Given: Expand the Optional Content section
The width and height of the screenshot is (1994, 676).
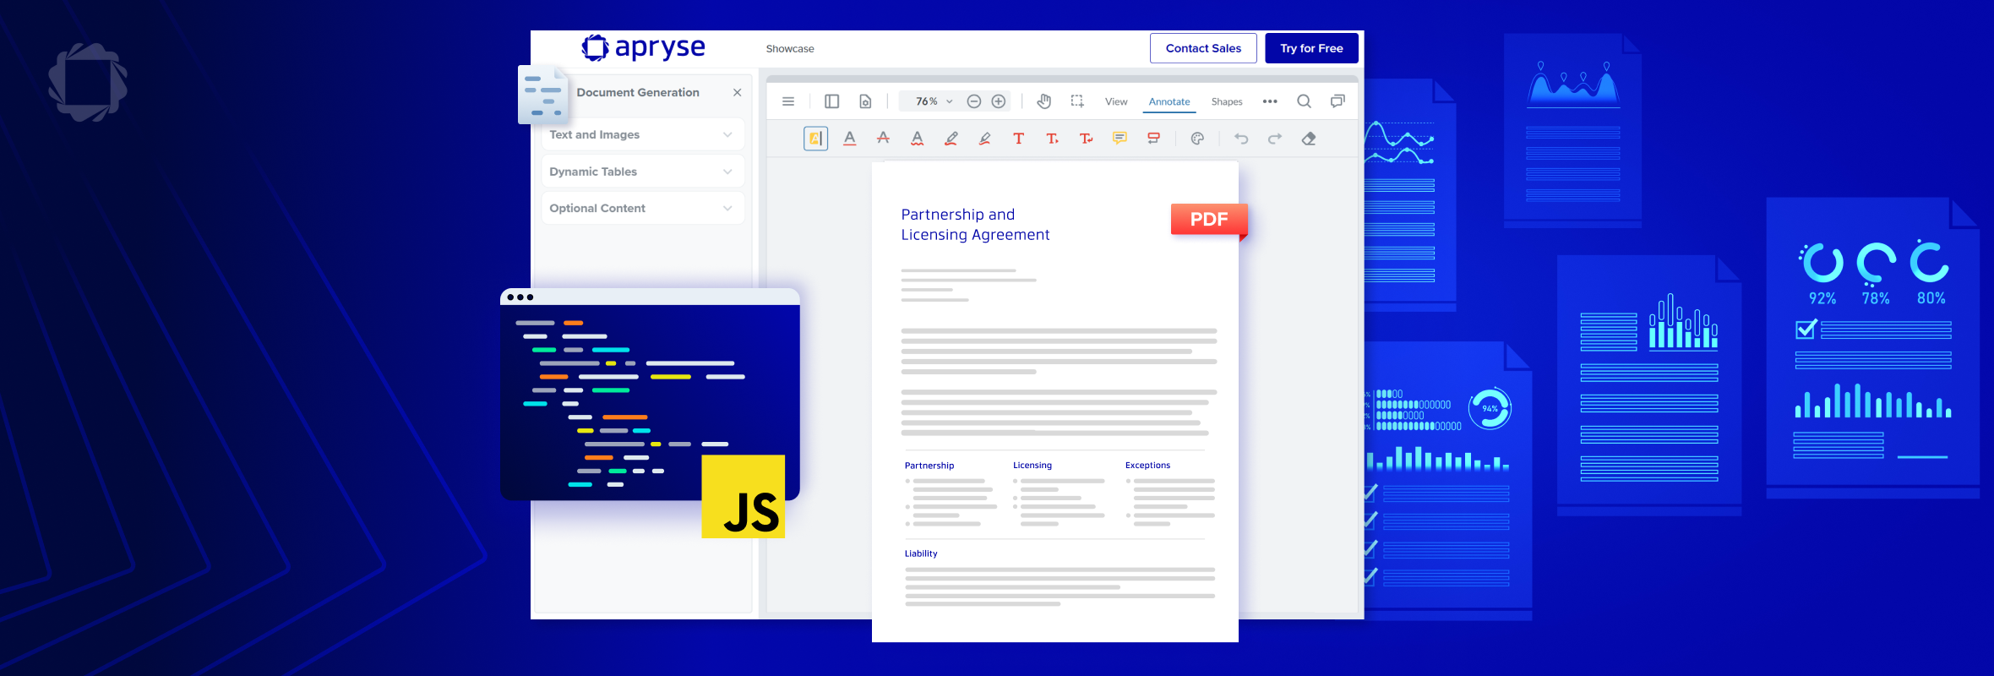Looking at the screenshot, I should (643, 208).
